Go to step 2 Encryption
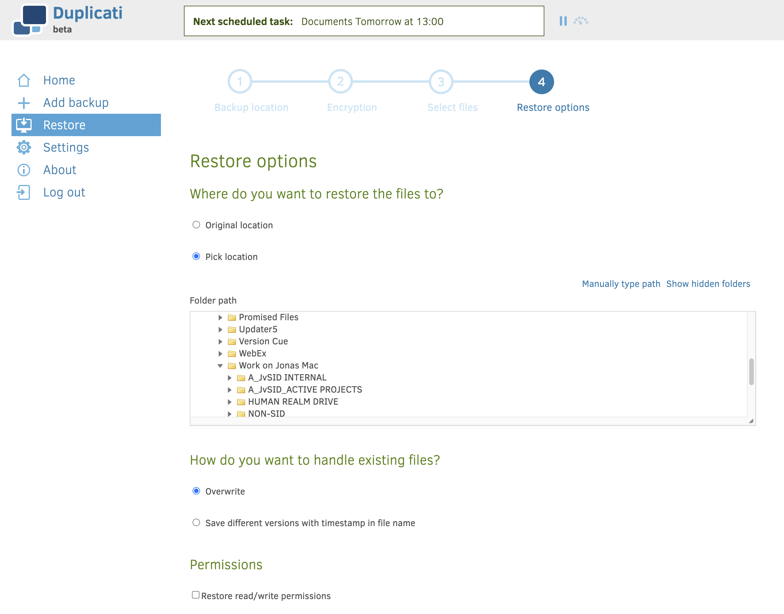The width and height of the screenshot is (784, 614). point(340,82)
